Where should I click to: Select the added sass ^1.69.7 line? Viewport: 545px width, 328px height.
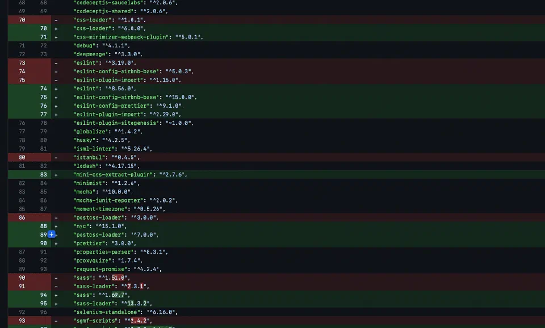tap(276, 295)
